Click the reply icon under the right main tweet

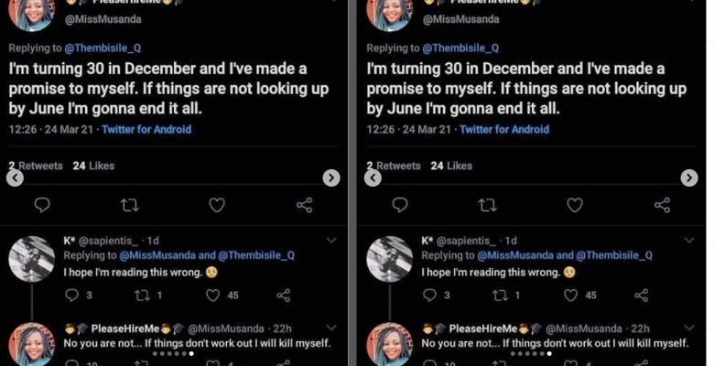[x=399, y=206]
